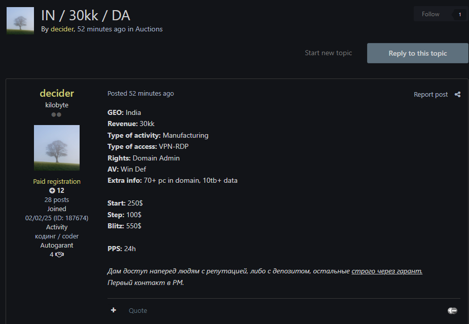
Task: Click the PPS: 24h line
Action: click(122, 249)
